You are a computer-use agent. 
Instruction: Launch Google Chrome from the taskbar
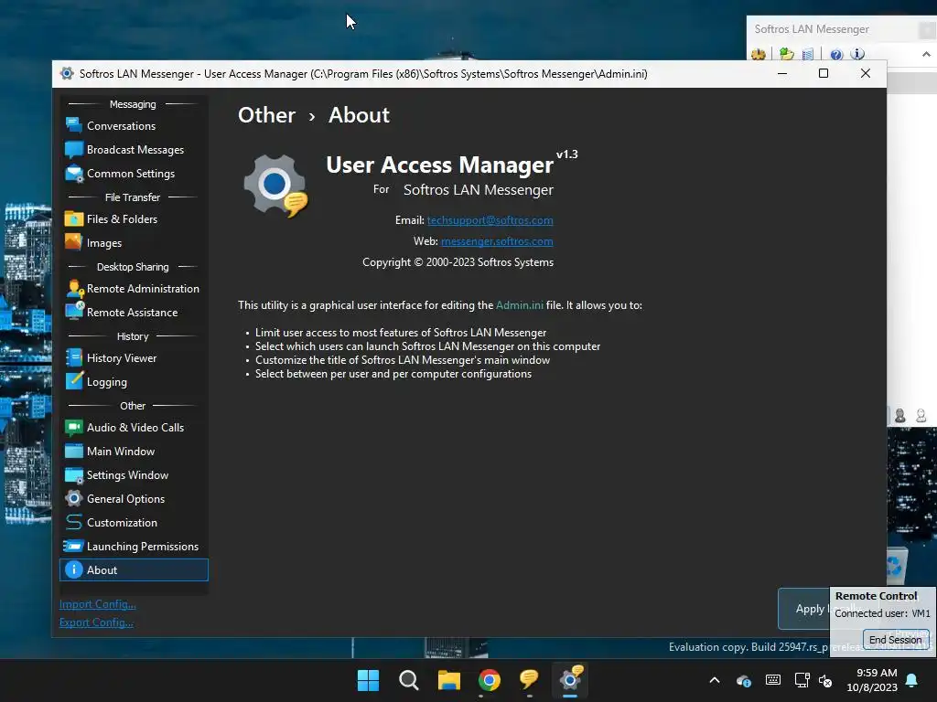tap(489, 680)
